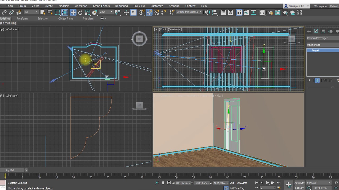Open the Curve Editor
Viewport: 339px width, 190px height.
246,12
